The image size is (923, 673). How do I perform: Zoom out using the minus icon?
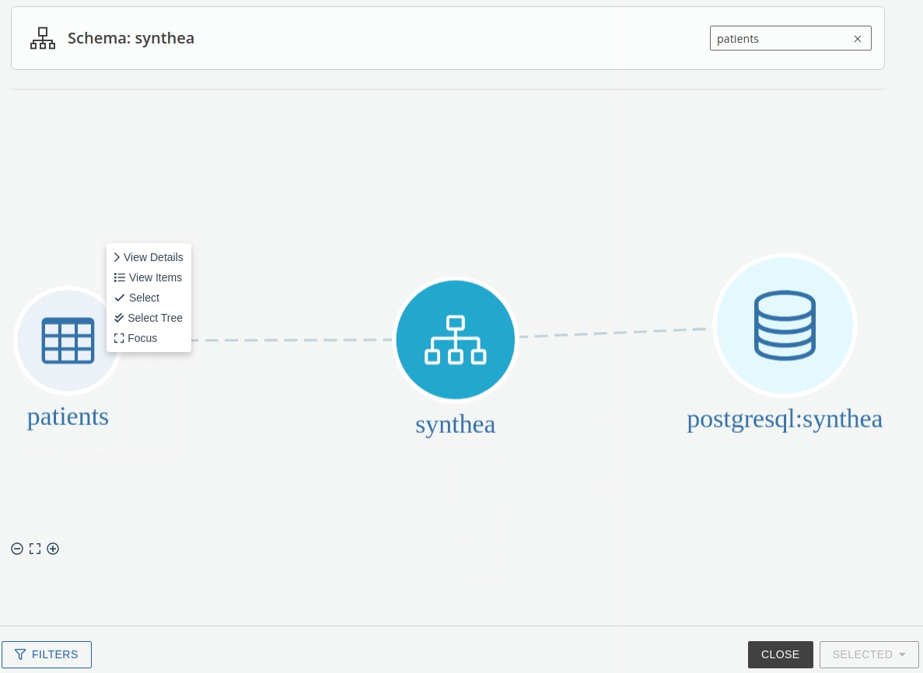click(x=17, y=549)
